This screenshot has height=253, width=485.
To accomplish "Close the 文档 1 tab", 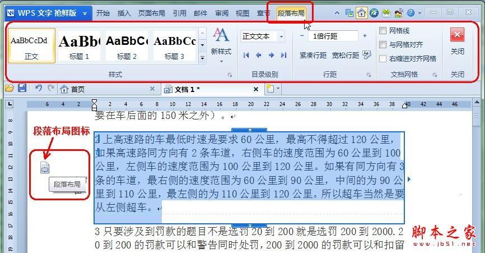I will point(256,89).
